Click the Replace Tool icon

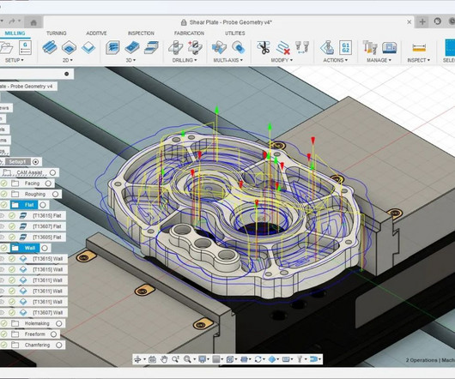coord(302,47)
